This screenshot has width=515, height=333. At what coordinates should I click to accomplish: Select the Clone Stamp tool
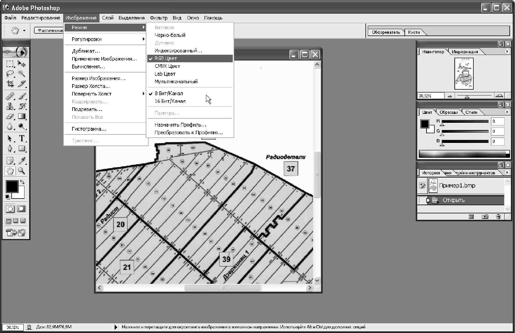point(10,106)
